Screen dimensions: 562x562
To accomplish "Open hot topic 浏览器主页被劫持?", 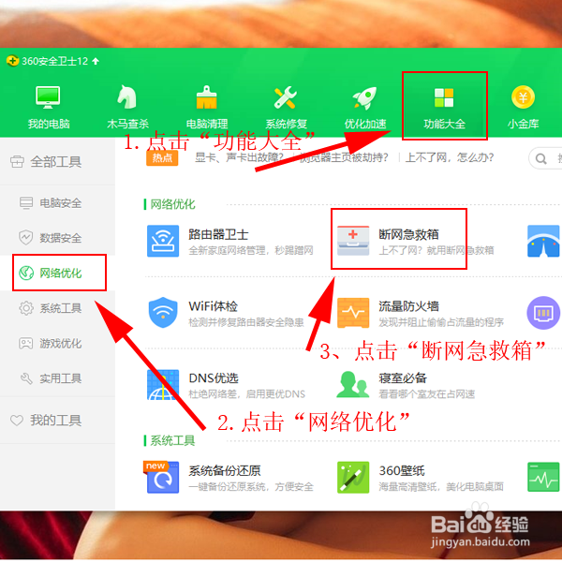I will tap(344, 157).
